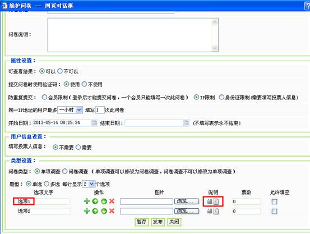Viewport: 310px width, 234px height.
Task: Open the 结束日期 calendar picker icon
Action: [186, 123]
